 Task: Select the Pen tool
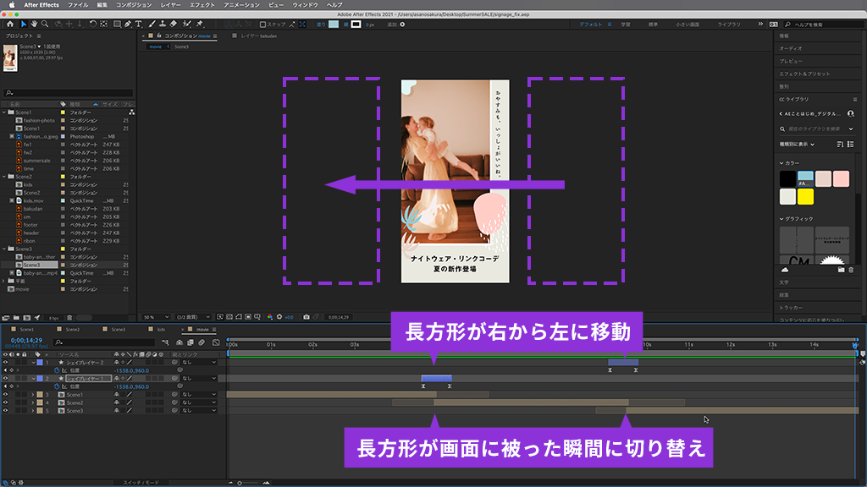click(128, 25)
